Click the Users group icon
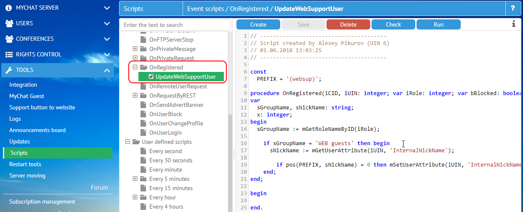 pyautogui.click(x=9, y=24)
